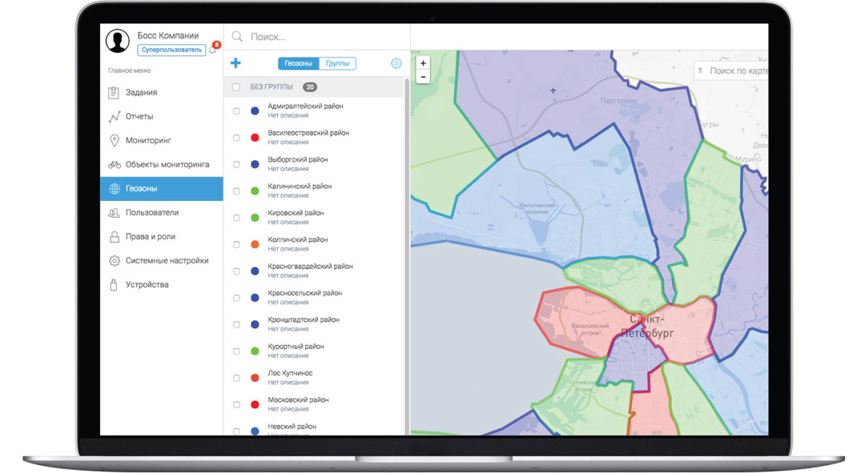Zoom in on the map
This screenshot has height=473, width=865.
click(424, 63)
